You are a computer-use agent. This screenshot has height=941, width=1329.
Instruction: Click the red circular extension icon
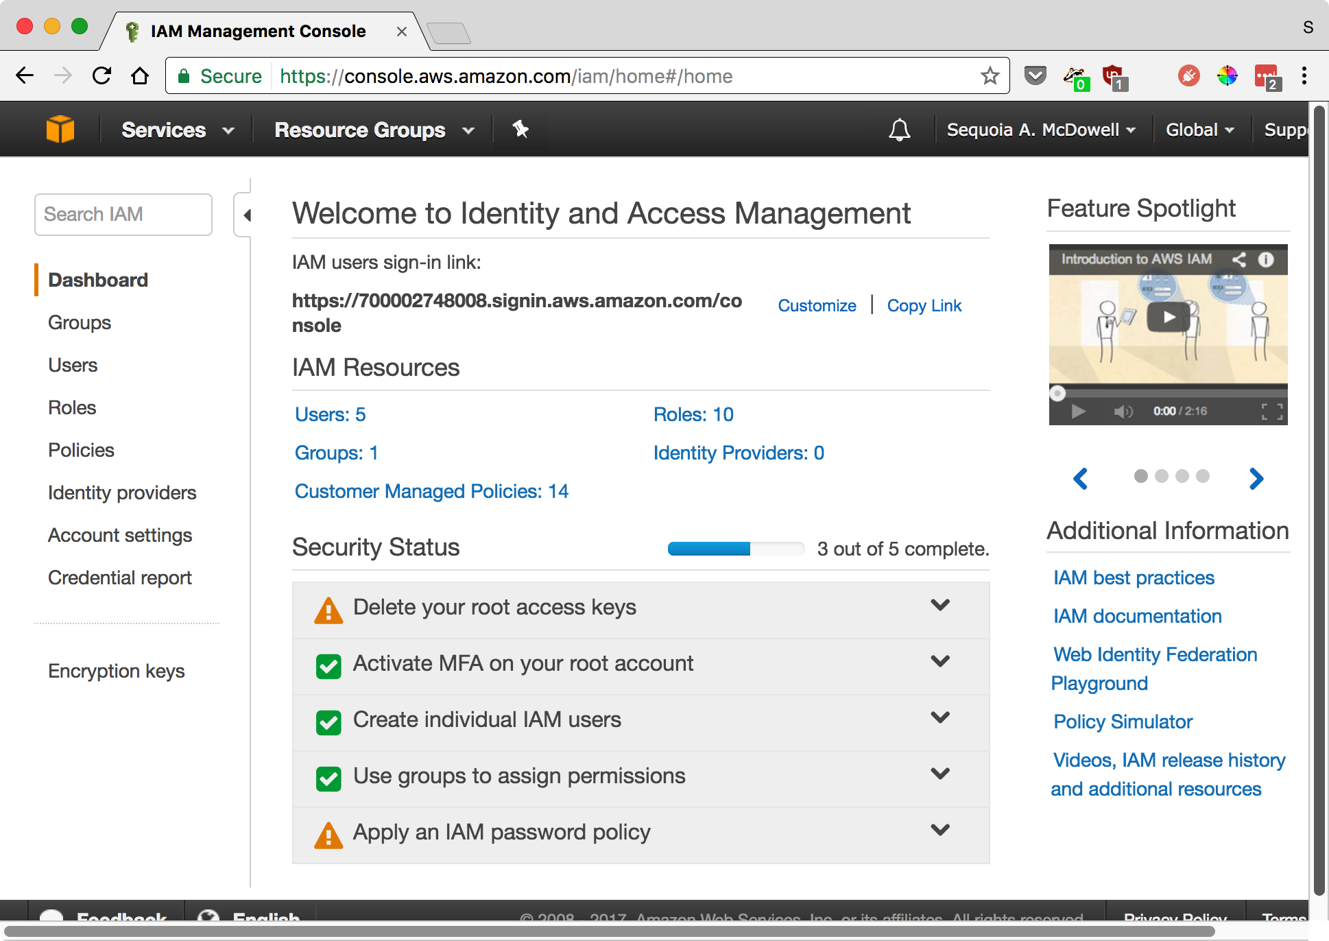pyautogui.click(x=1188, y=75)
